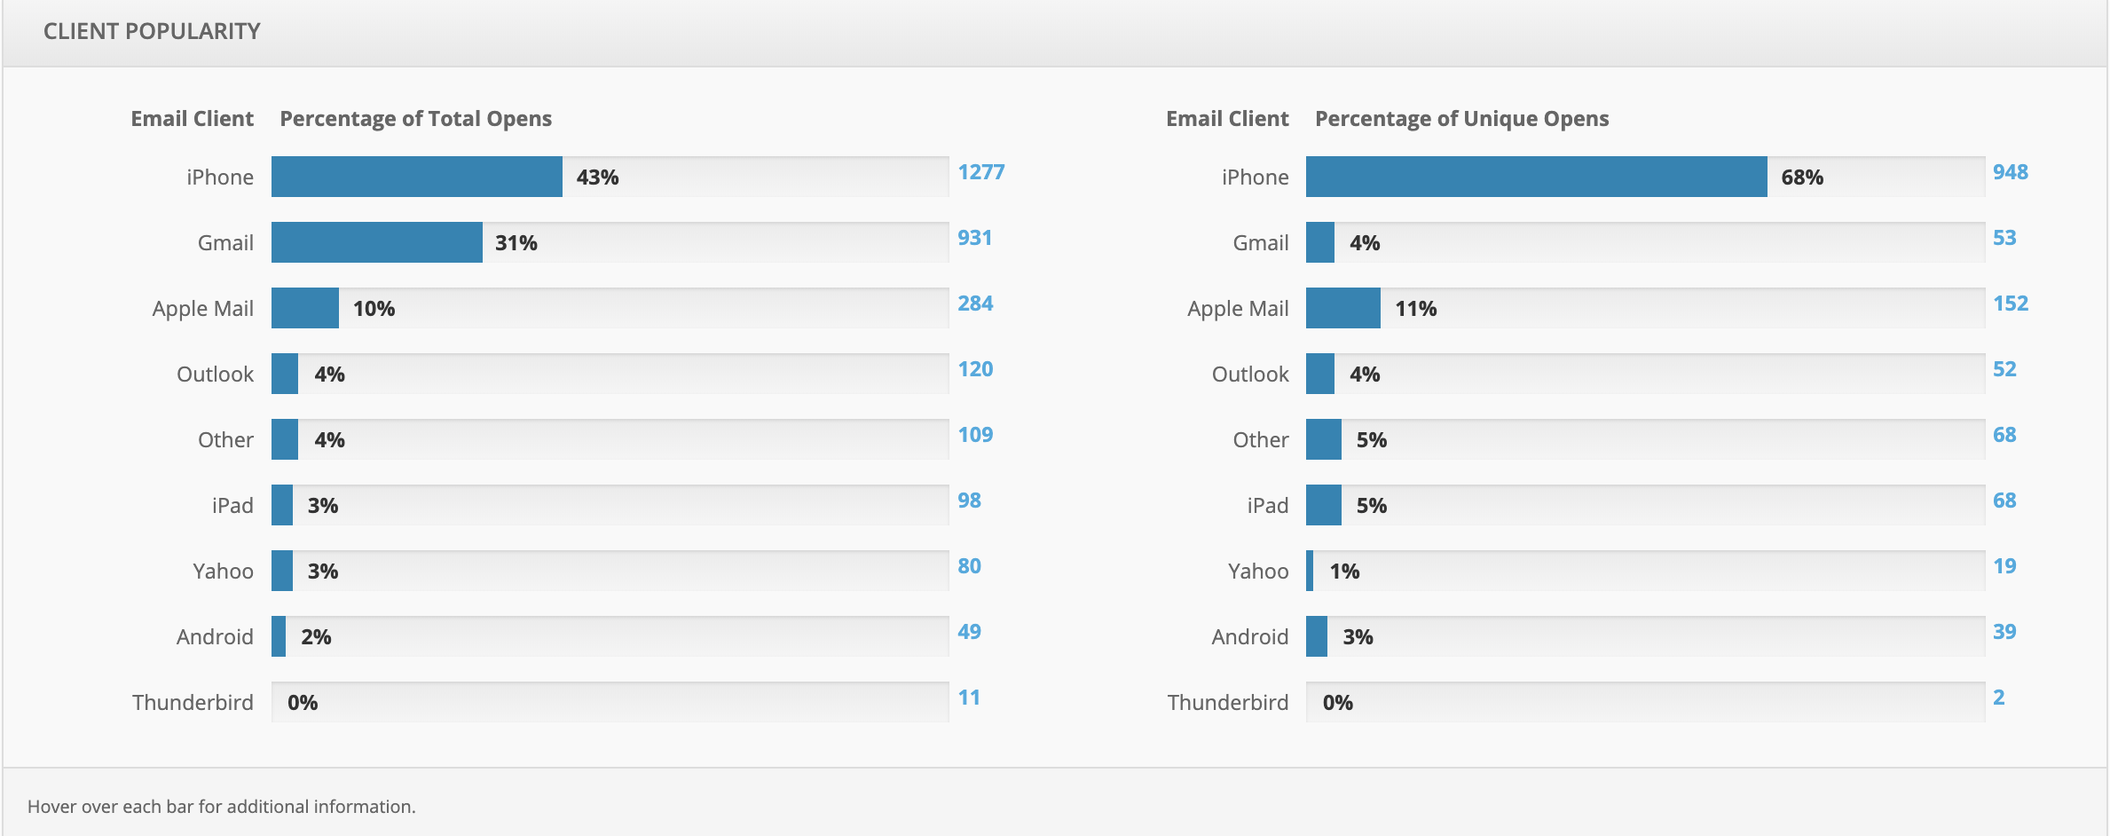The height and width of the screenshot is (836, 2110).
Task: Click the 43% iPhone bar in Total Opens
Action: tap(416, 177)
